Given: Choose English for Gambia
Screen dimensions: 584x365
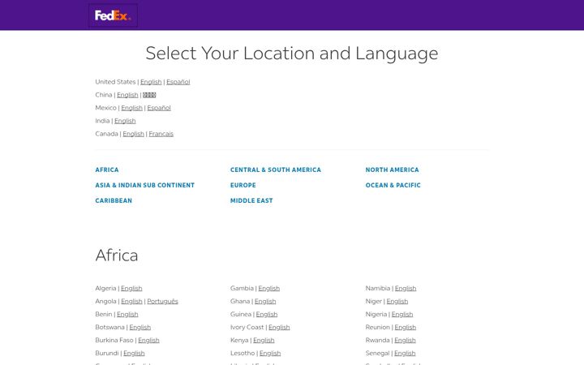Looking at the screenshot, I should (269, 288).
